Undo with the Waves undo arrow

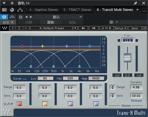pos(14,28)
